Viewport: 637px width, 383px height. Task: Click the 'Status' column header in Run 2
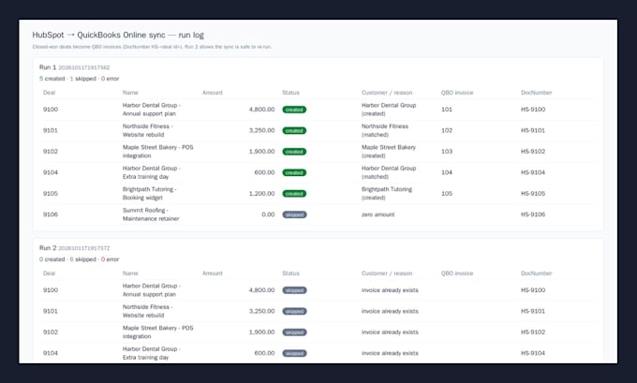coord(291,273)
